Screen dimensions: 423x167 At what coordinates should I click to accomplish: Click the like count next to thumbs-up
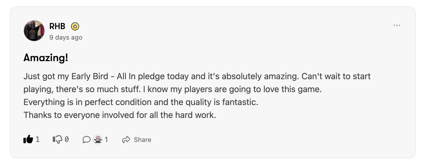tap(37, 139)
